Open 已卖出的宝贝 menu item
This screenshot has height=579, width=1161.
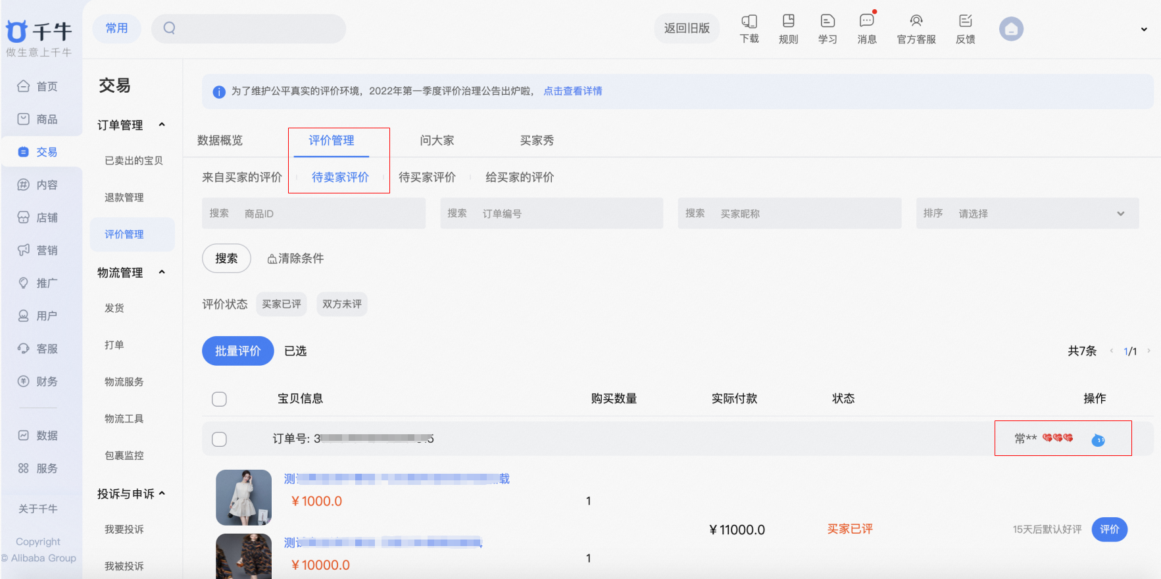134,161
